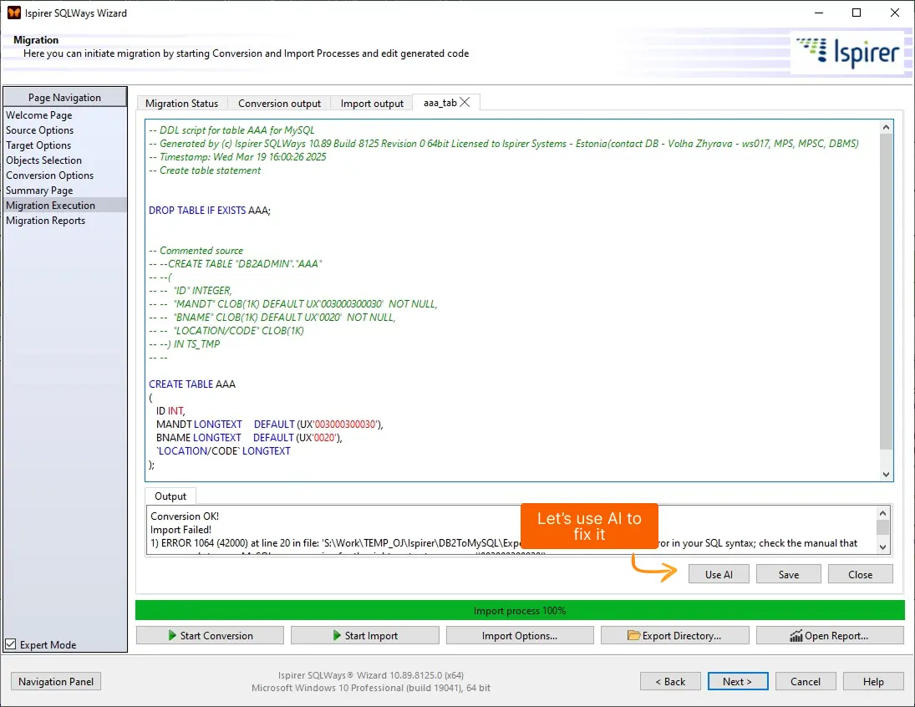Open Summary Page in navigation
This screenshot has width=915, height=707.
[39, 191]
